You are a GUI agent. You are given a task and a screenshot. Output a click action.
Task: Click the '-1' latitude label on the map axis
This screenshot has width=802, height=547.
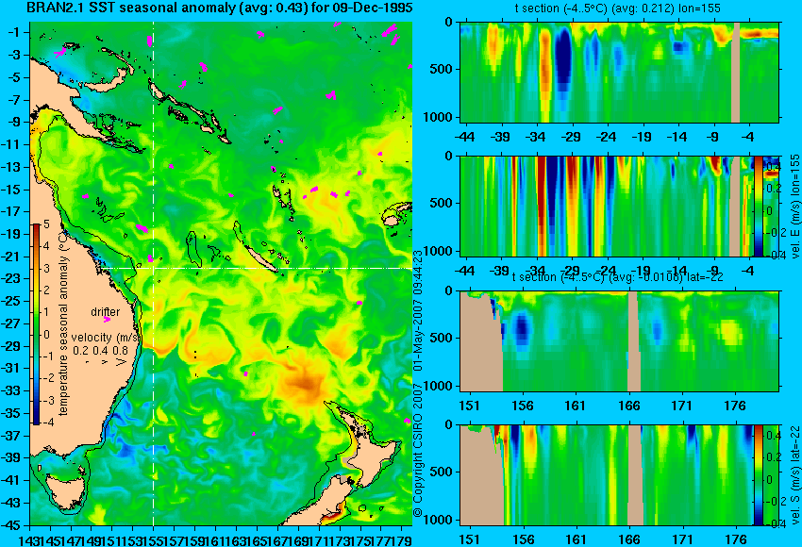(14, 32)
